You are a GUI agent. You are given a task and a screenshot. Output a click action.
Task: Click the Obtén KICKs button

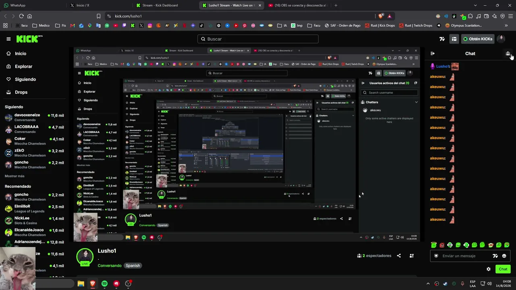[478, 39]
